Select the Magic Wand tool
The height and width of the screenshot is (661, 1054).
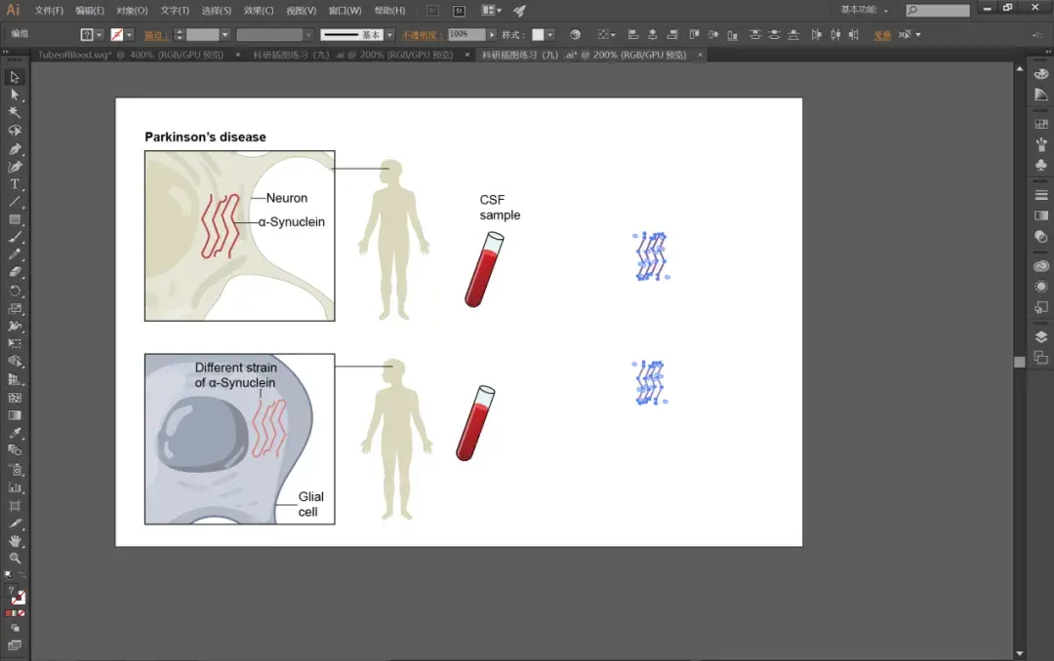point(15,114)
